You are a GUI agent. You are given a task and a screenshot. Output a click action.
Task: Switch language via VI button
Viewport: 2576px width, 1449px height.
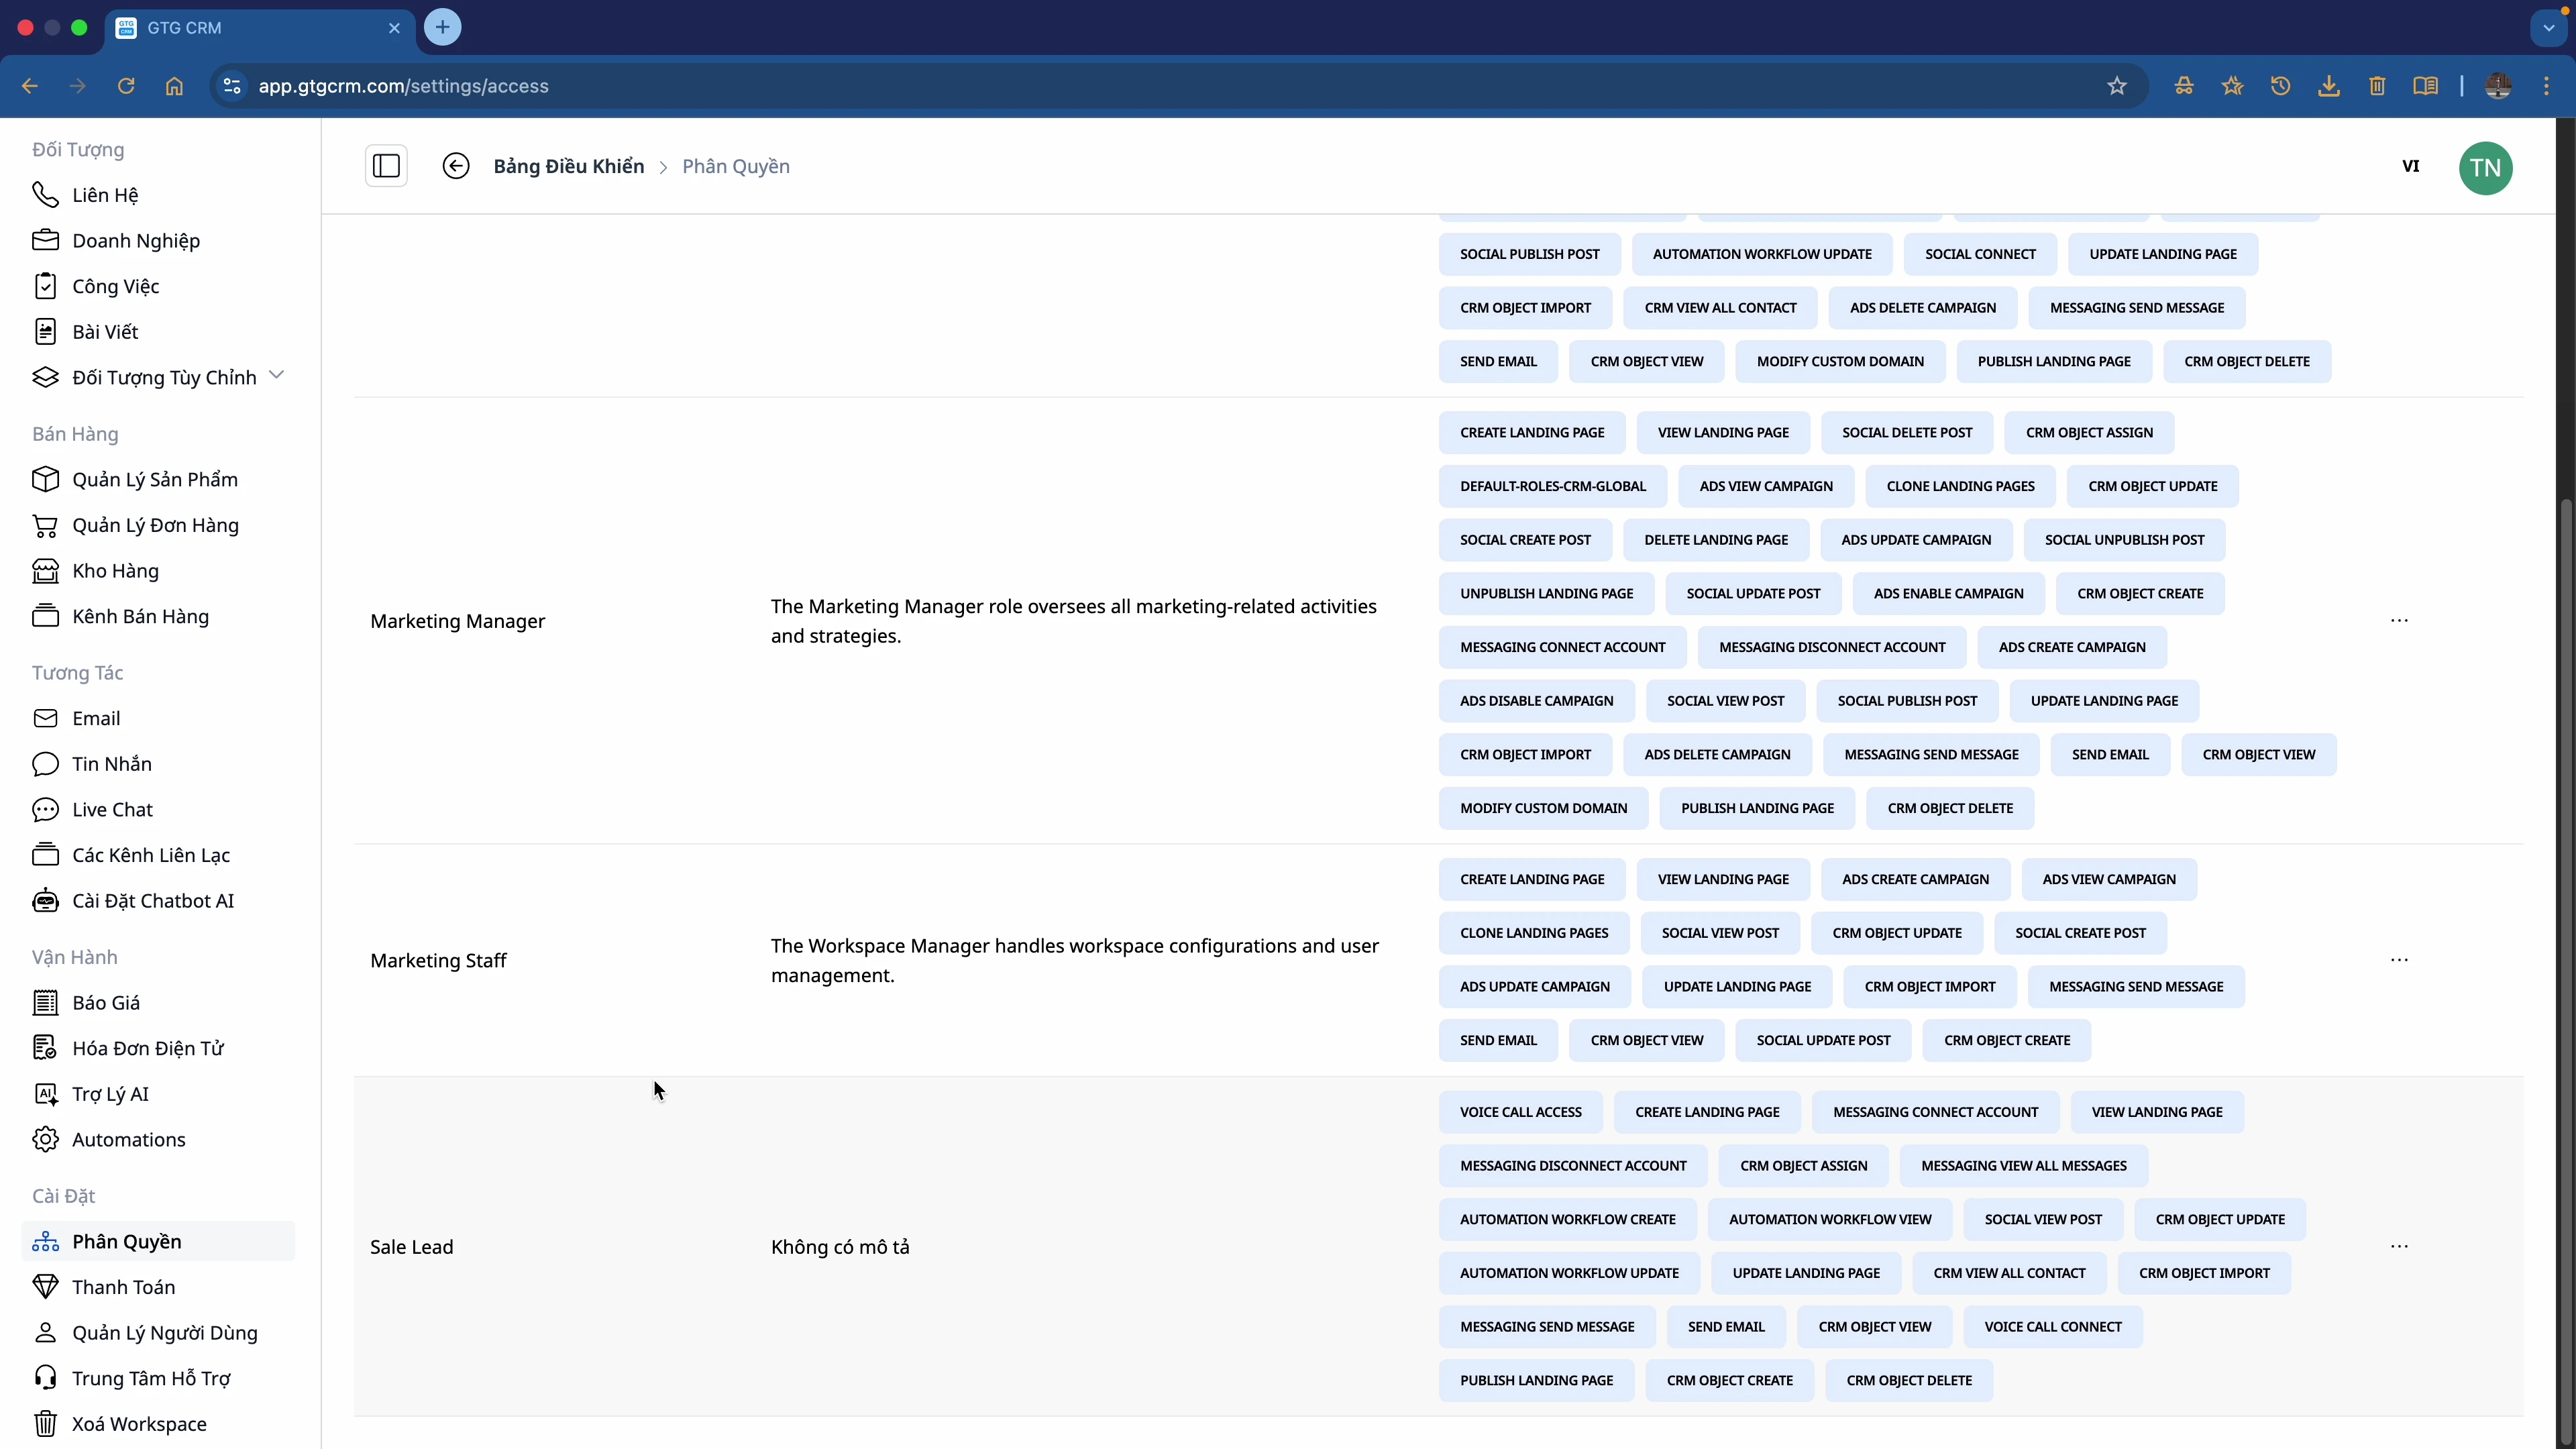click(2410, 166)
